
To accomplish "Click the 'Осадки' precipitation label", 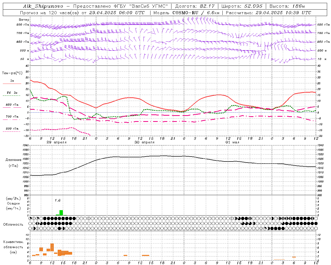I will (13, 203).
